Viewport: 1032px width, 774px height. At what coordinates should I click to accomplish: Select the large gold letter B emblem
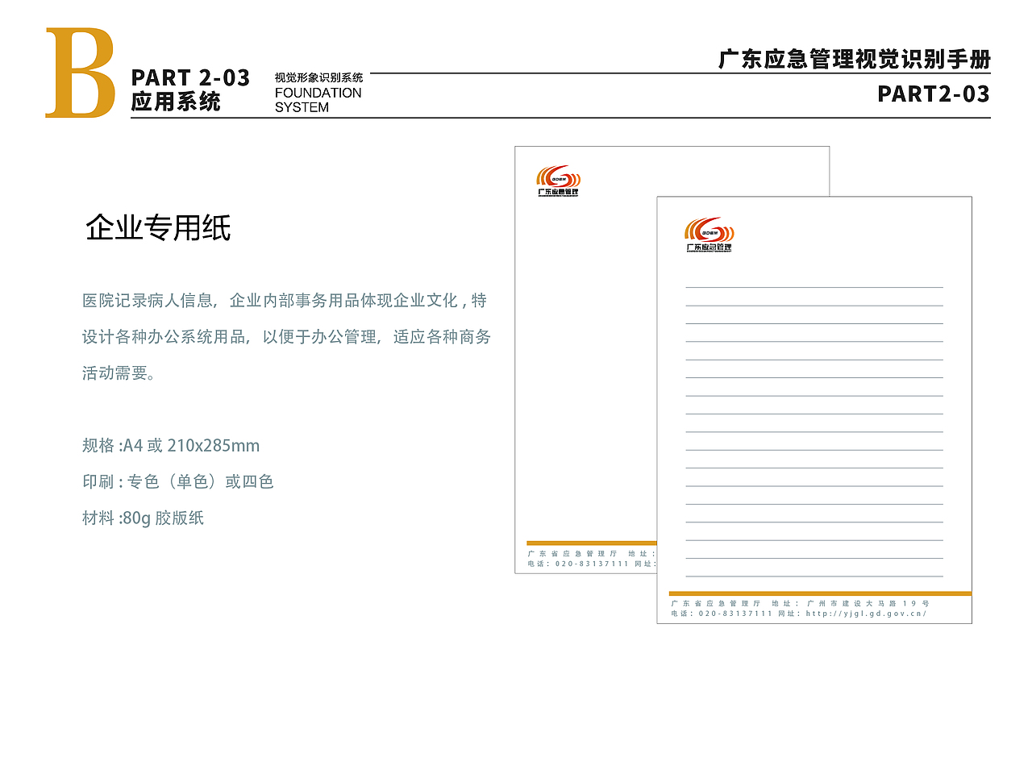[x=83, y=73]
